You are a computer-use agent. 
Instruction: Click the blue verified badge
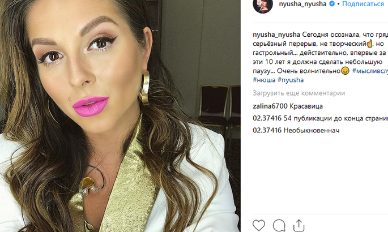332,4
